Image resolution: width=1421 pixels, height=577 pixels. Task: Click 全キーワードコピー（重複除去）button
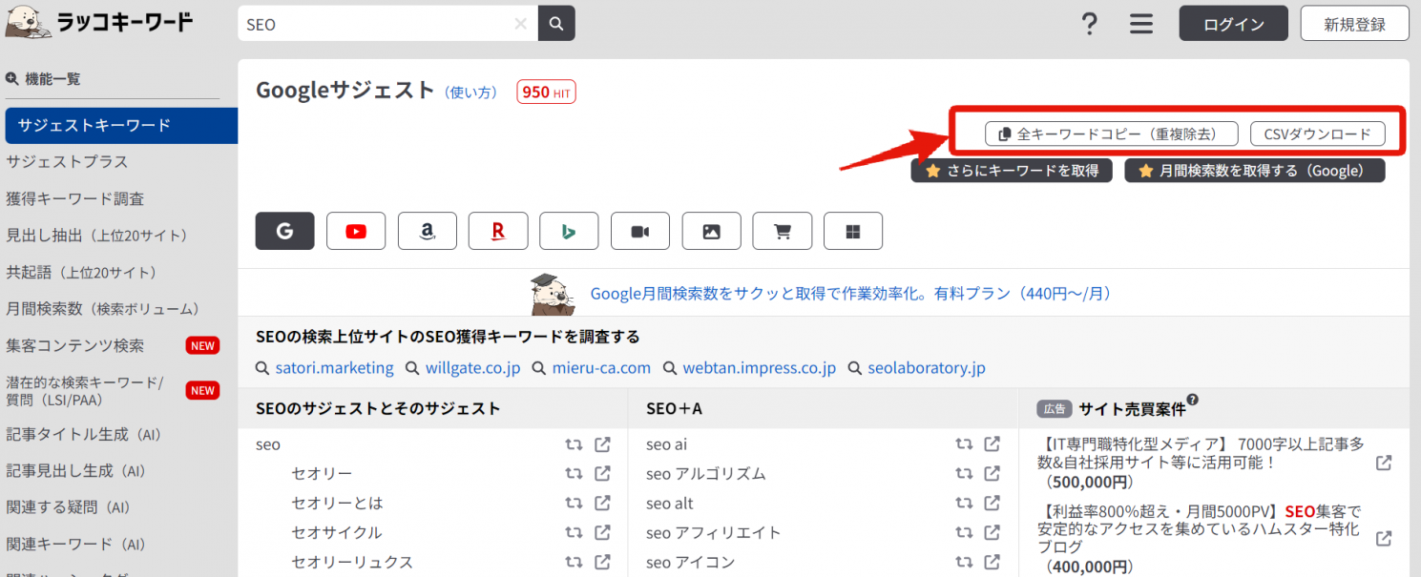tap(1110, 134)
